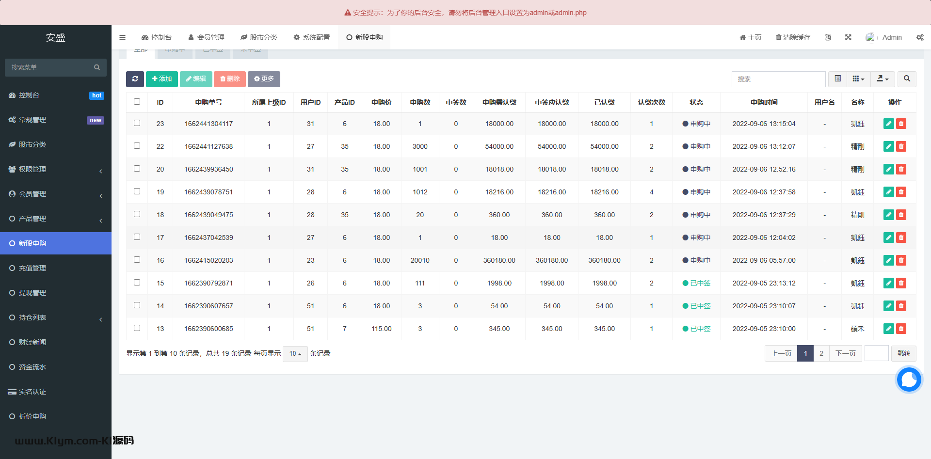This screenshot has width=931, height=459.
Task: Select checkbox for order row ID 22
Action: (x=137, y=146)
